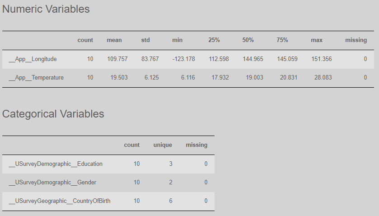The height and width of the screenshot is (216, 379).
Task: Select the __USurveyGeographic__CountryOfBirth row label
Action: point(60,201)
